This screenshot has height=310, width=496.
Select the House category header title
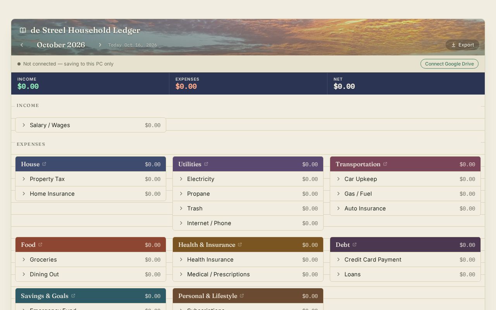30,164
